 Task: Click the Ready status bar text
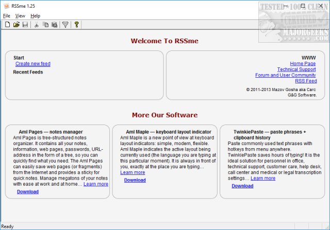click(7, 226)
